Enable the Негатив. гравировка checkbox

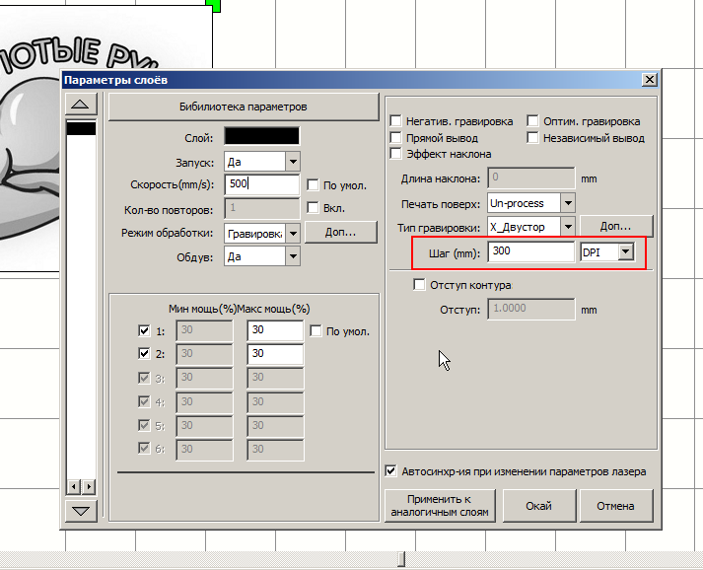pos(396,122)
